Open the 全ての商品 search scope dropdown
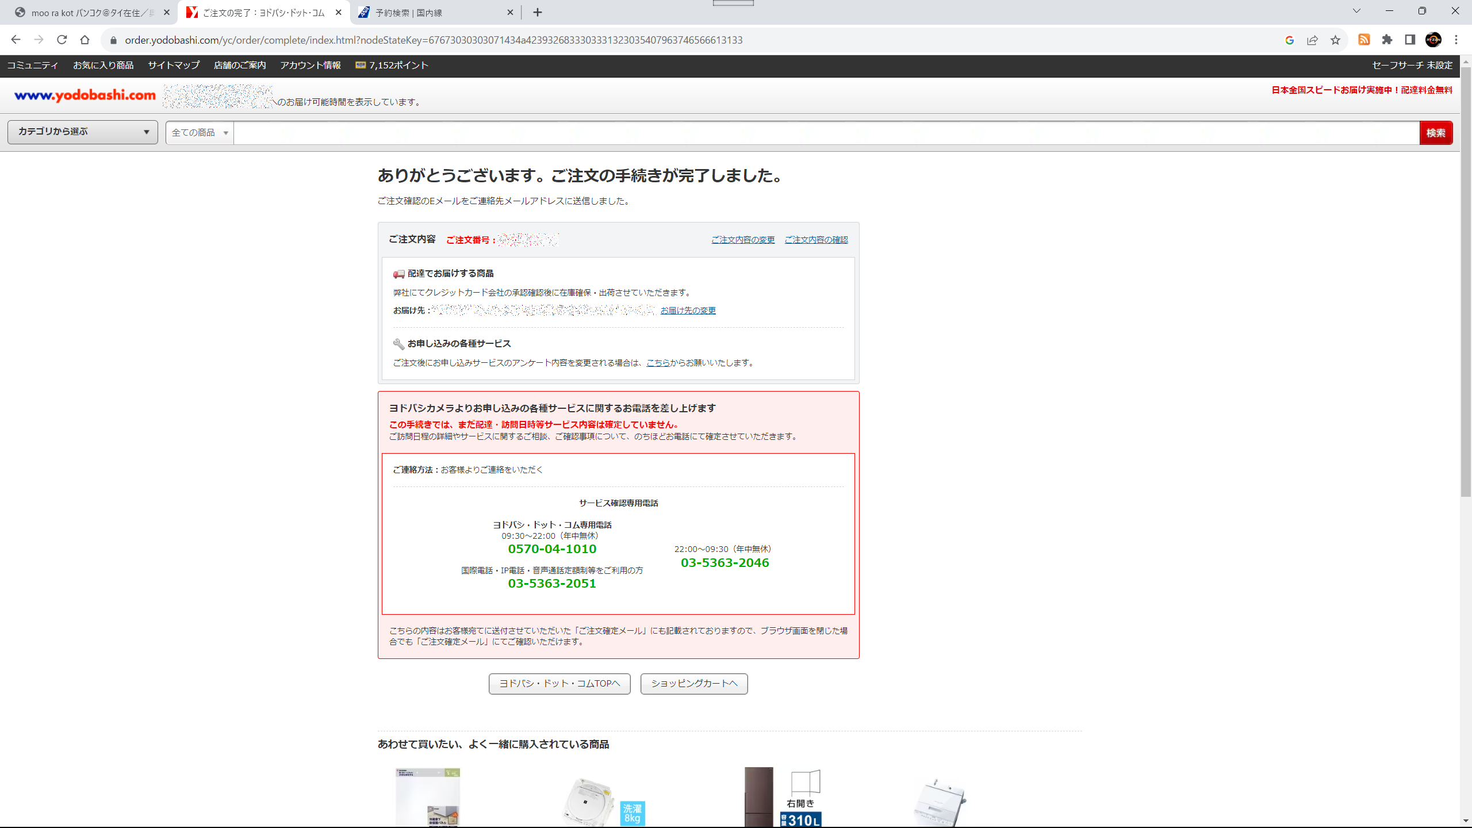 coord(200,133)
